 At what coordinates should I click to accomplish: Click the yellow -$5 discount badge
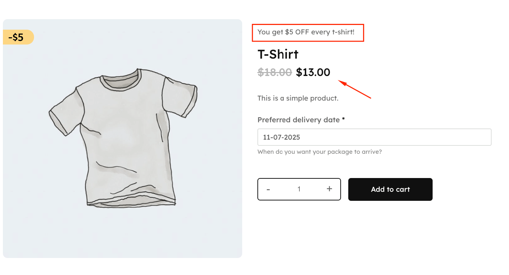coord(16,37)
